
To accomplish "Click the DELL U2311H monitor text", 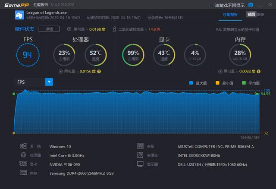I will coord(212,164).
